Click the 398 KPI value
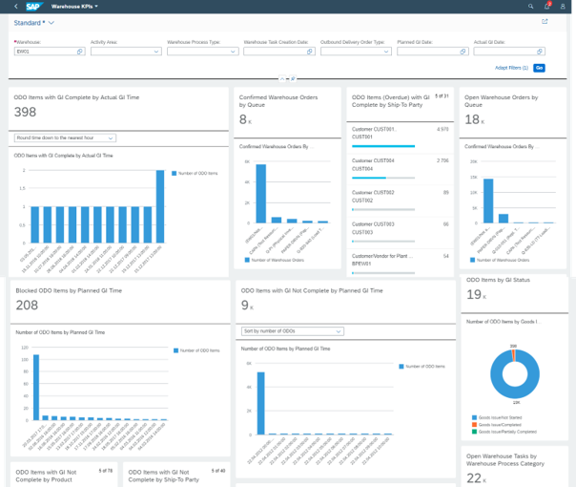Viewport: 576px width, 487px height. coord(25,112)
